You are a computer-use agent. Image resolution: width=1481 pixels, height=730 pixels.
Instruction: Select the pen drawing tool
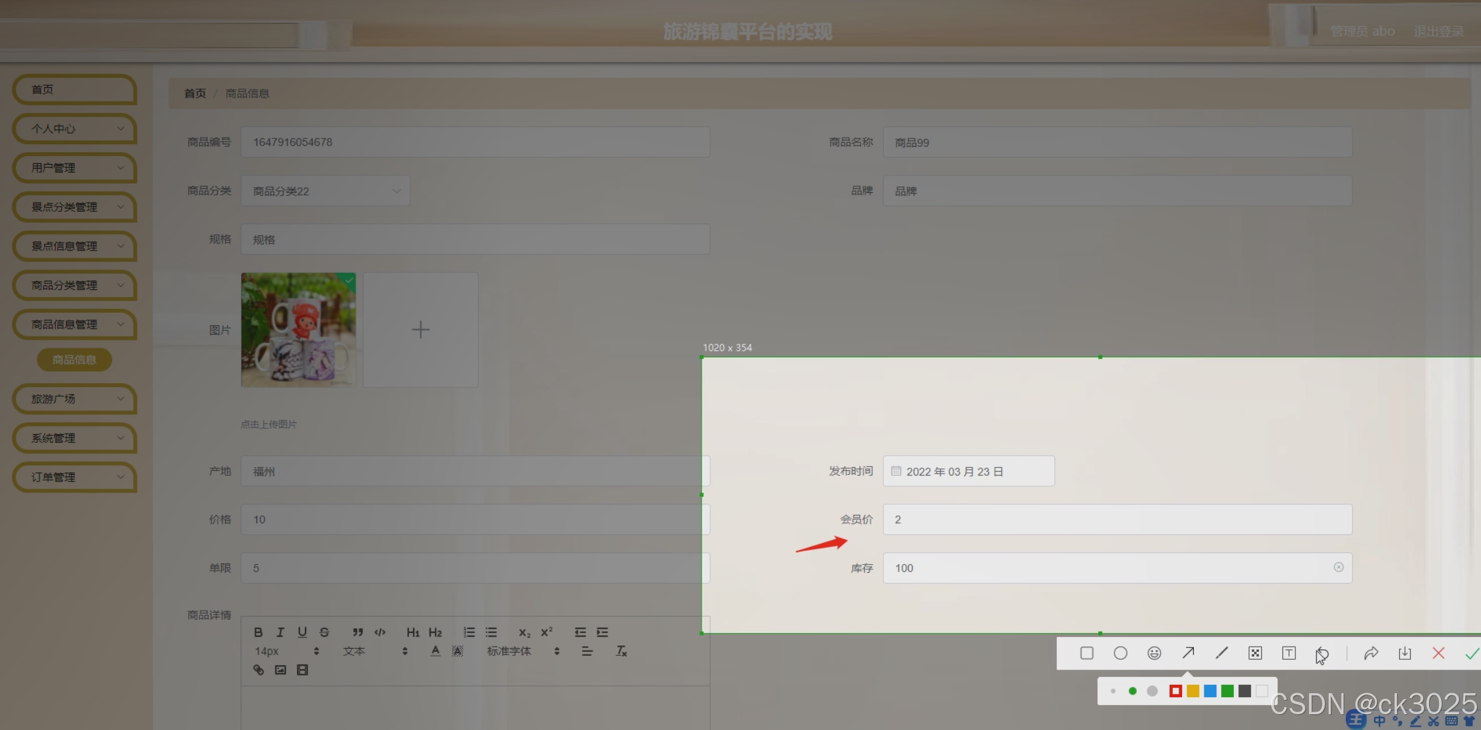coord(1221,653)
